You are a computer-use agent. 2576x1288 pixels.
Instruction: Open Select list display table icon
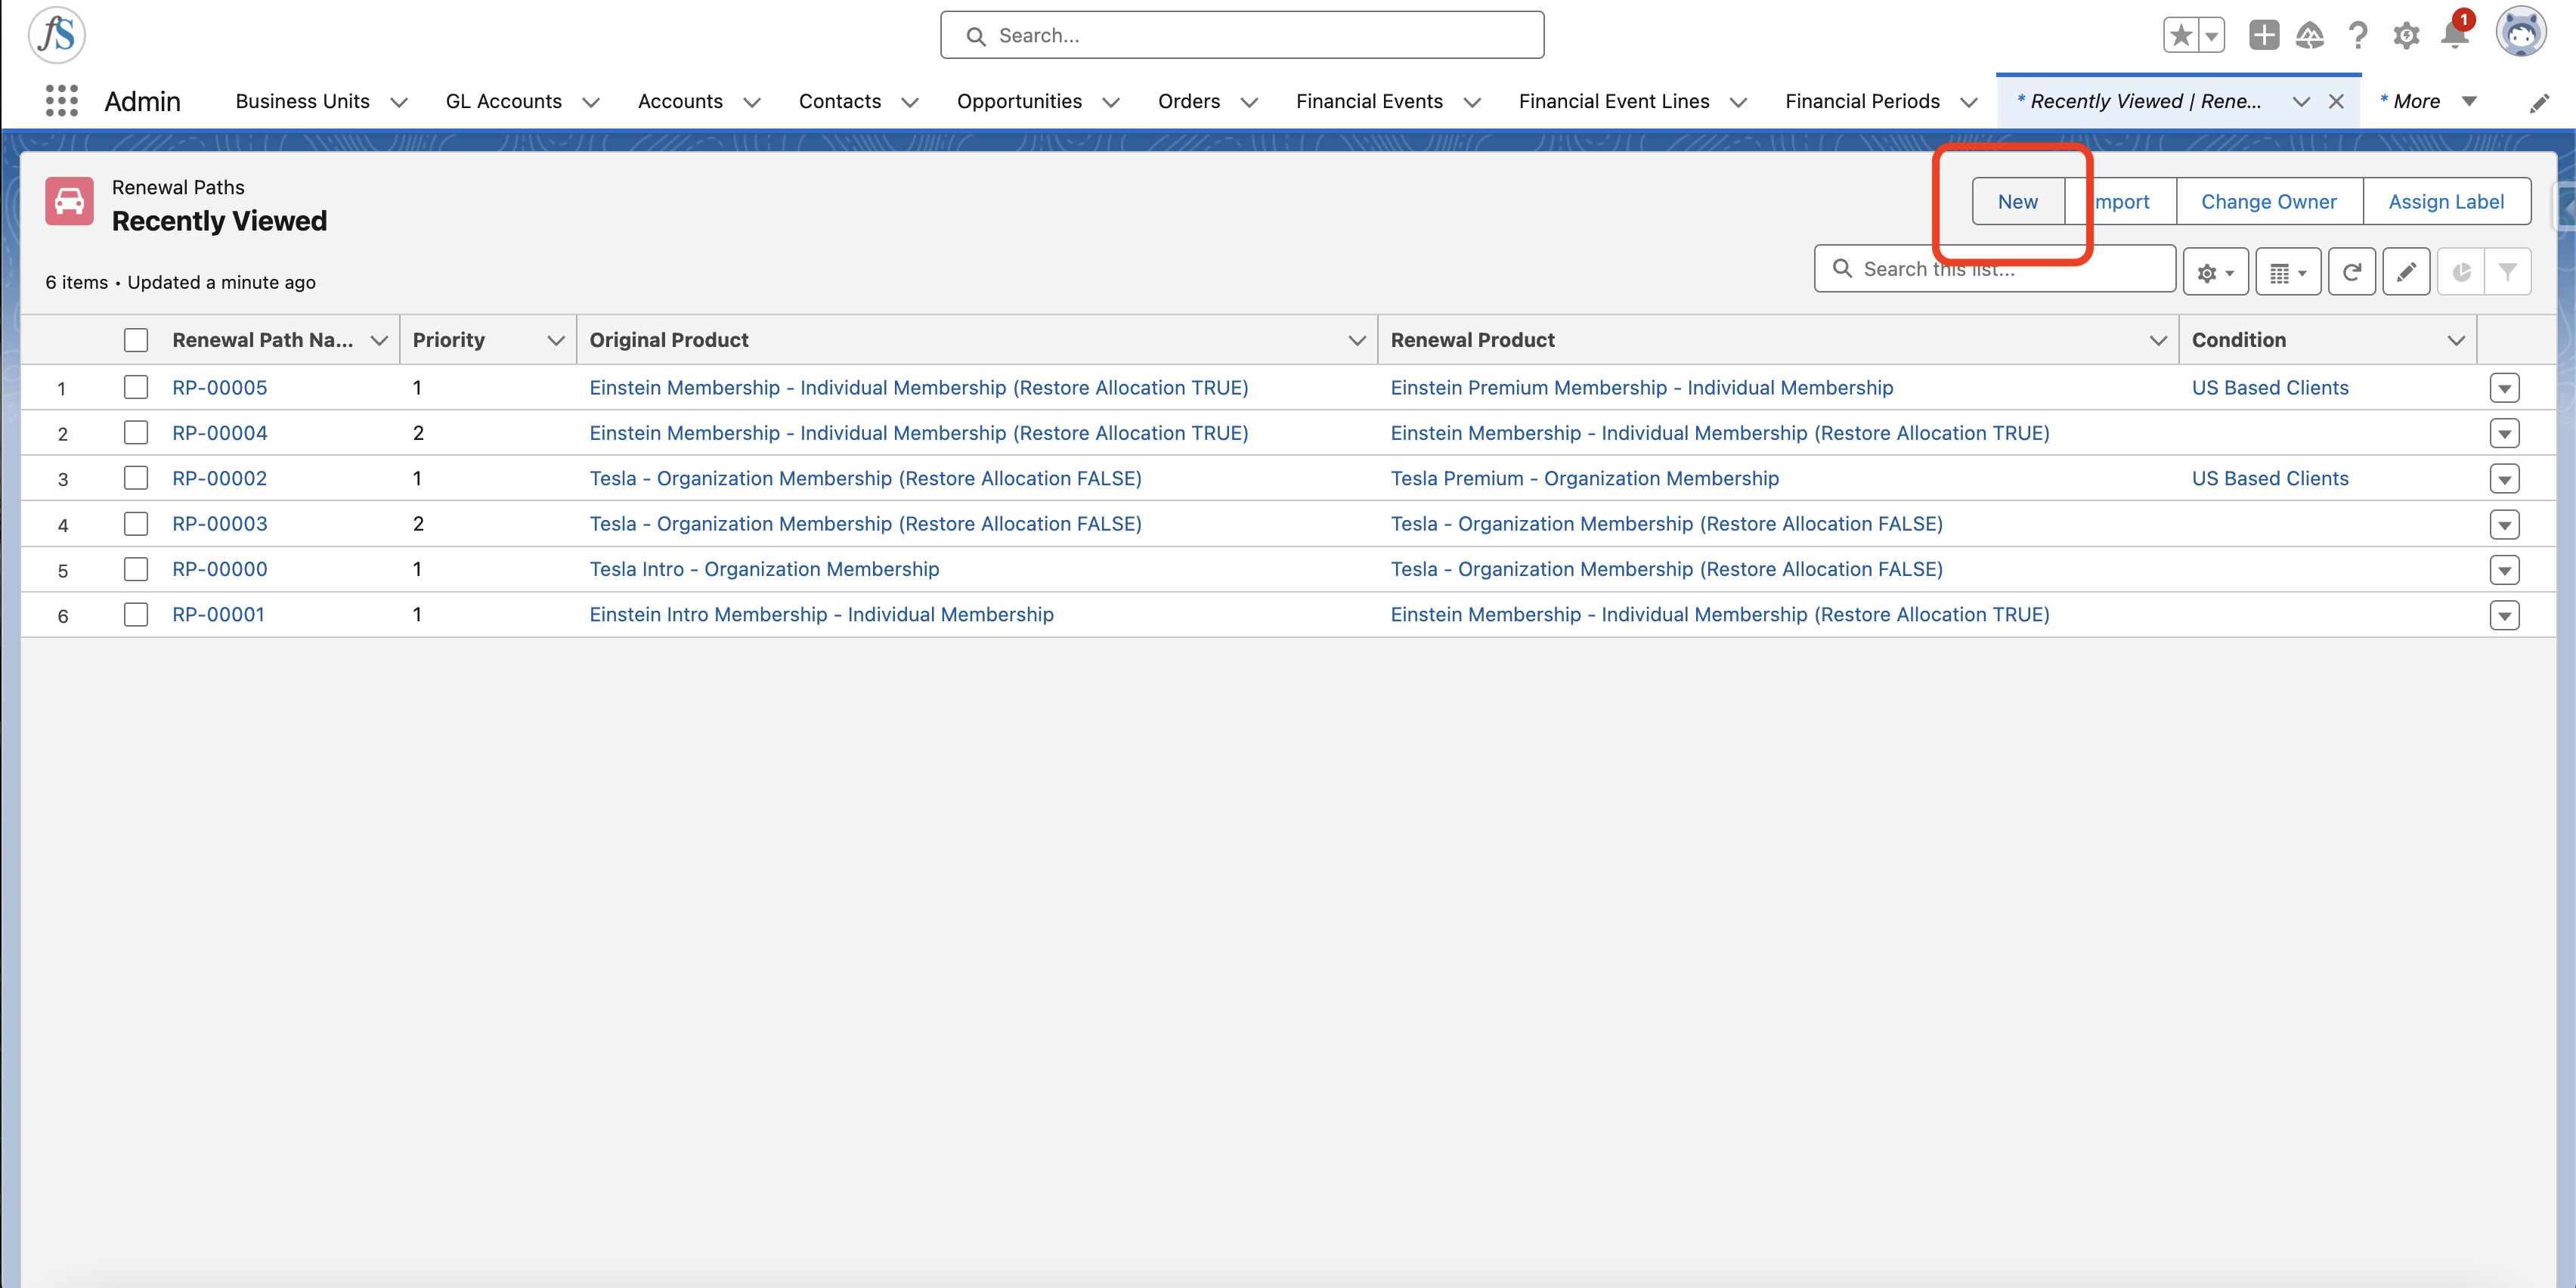click(x=2288, y=272)
